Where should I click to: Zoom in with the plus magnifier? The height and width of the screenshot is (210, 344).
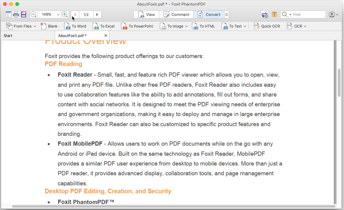tap(65, 14)
